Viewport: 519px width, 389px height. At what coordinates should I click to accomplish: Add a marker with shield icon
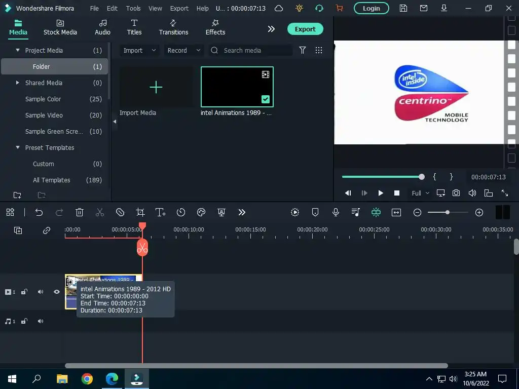click(x=315, y=212)
